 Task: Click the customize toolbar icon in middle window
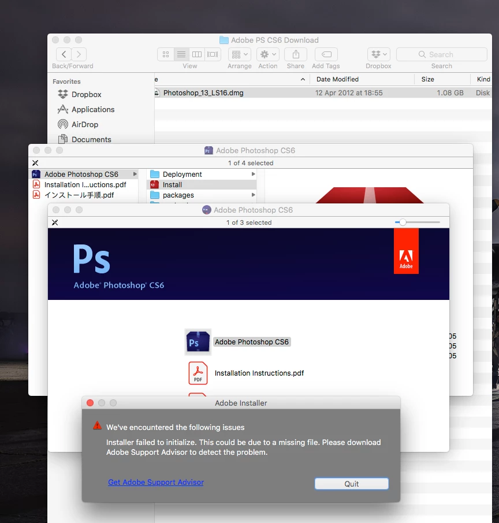(x=35, y=163)
